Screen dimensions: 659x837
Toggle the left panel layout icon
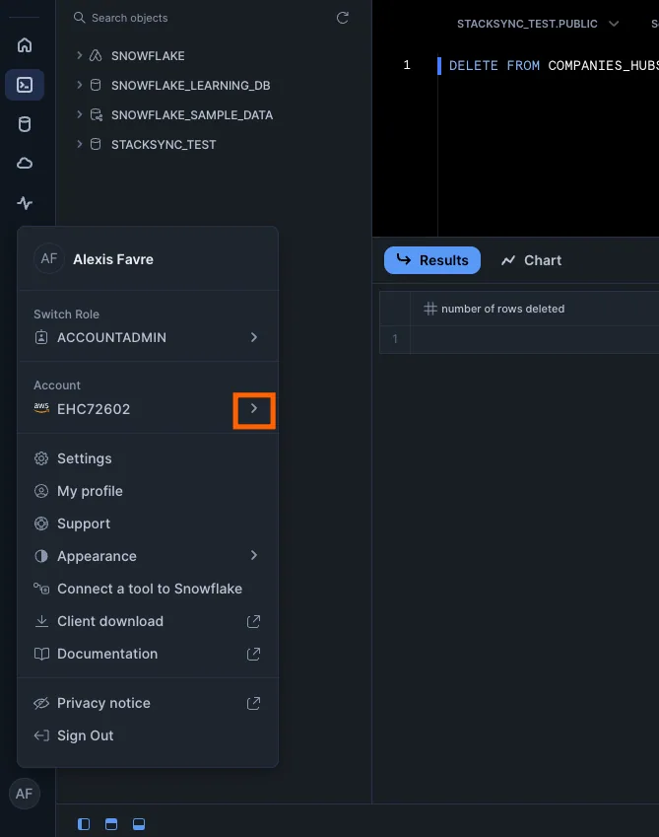(x=84, y=823)
